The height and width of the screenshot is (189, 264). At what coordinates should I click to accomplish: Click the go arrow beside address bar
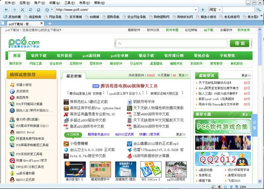click(203, 10)
